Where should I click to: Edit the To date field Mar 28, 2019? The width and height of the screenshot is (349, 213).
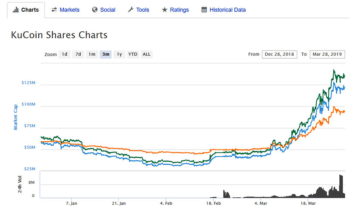coord(327,54)
